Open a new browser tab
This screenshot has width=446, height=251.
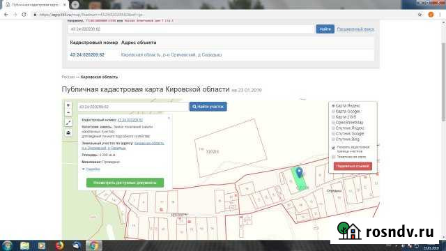[75, 5]
